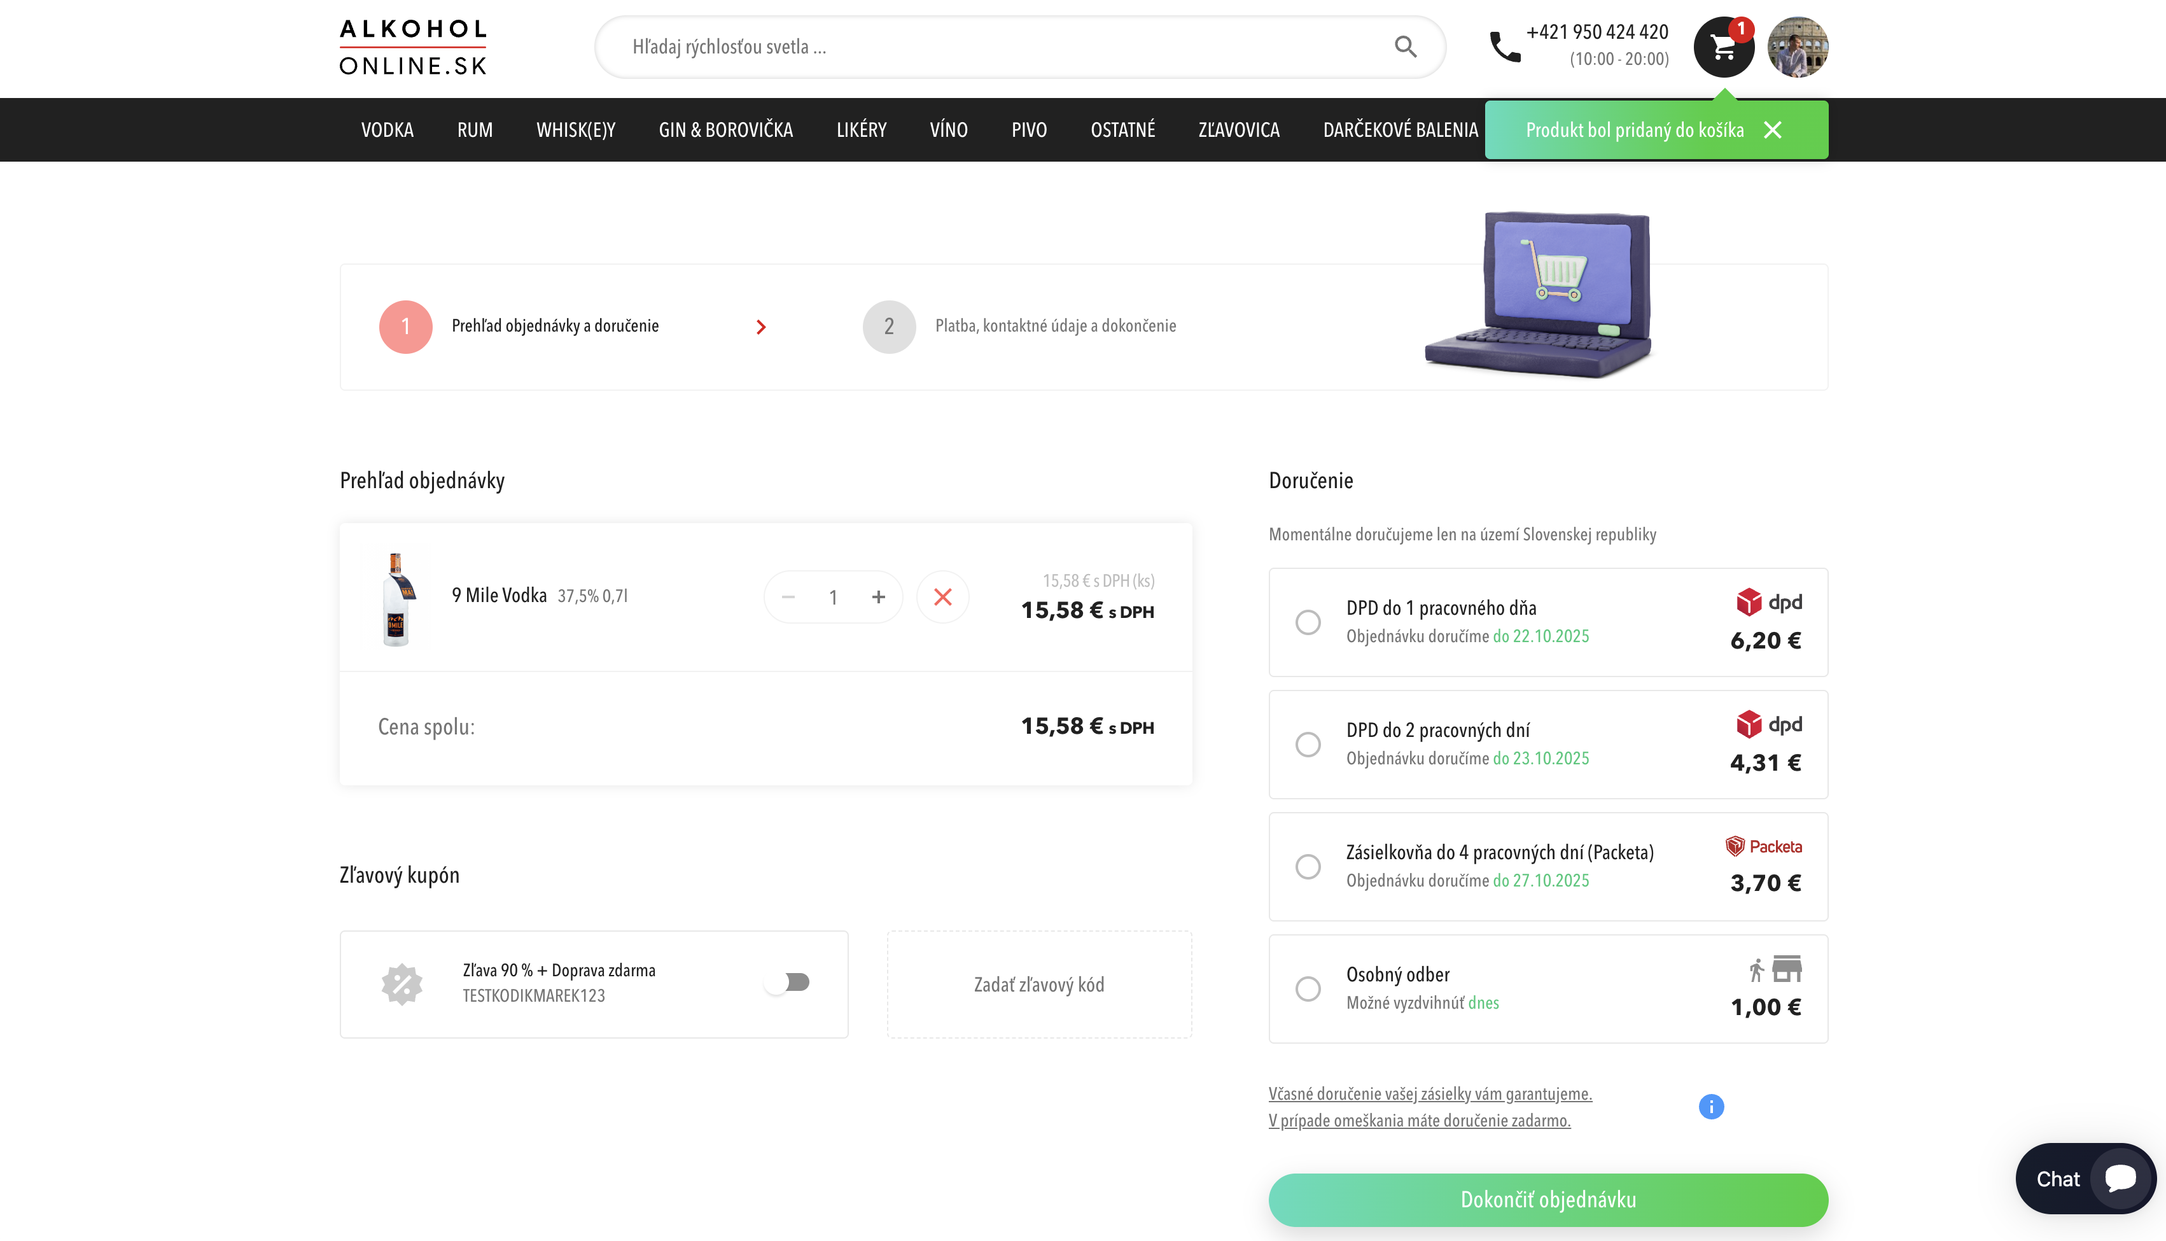Open the WHISK(E)Y menu category
The image size is (2166, 1241).
tap(575, 130)
